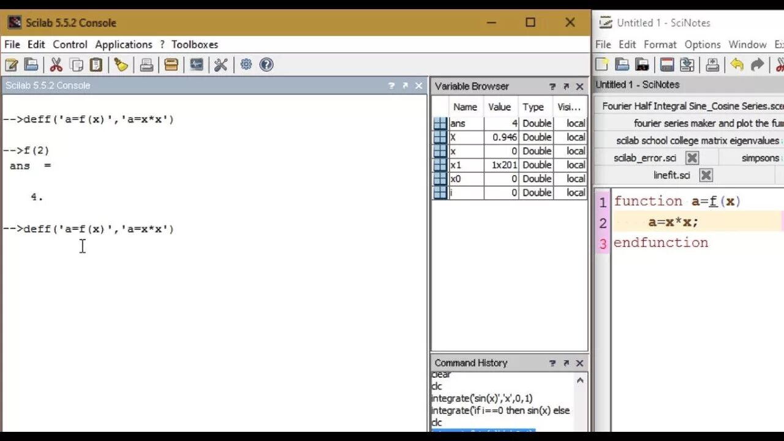Undock the Variable Browser panel
This screenshot has height=441, width=784.
coord(566,86)
